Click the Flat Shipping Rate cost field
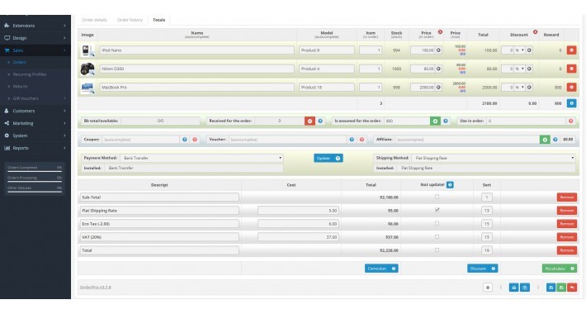The image size is (586, 314). (298, 211)
